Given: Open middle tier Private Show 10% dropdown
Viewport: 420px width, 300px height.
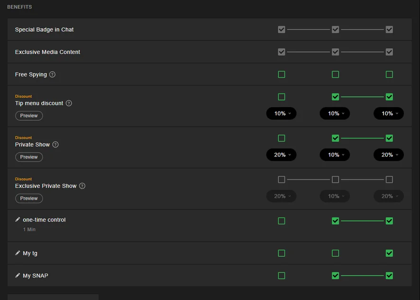Looking at the screenshot, I should pyautogui.click(x=335, y=155).
